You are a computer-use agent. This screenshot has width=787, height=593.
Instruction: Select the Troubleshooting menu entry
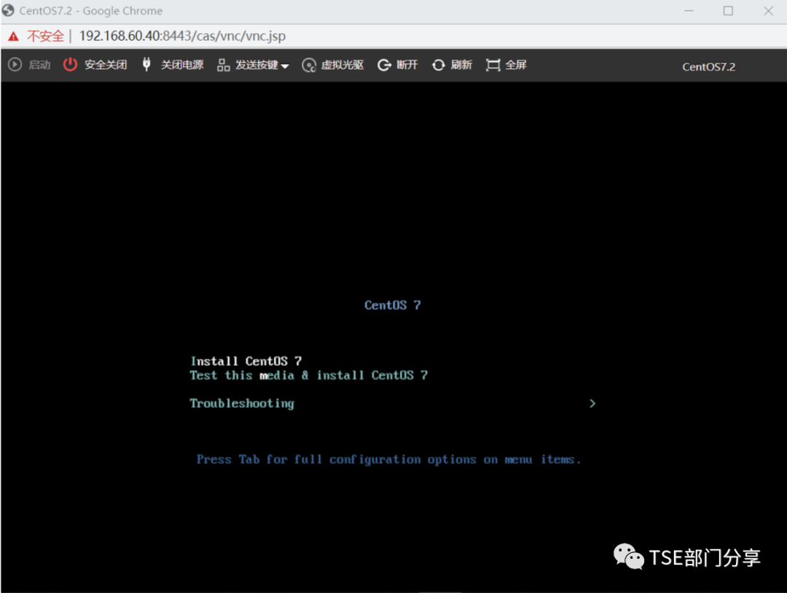[242, 404]
